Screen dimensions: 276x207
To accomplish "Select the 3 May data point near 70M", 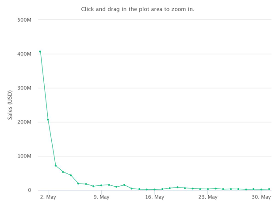I will 56,165.
